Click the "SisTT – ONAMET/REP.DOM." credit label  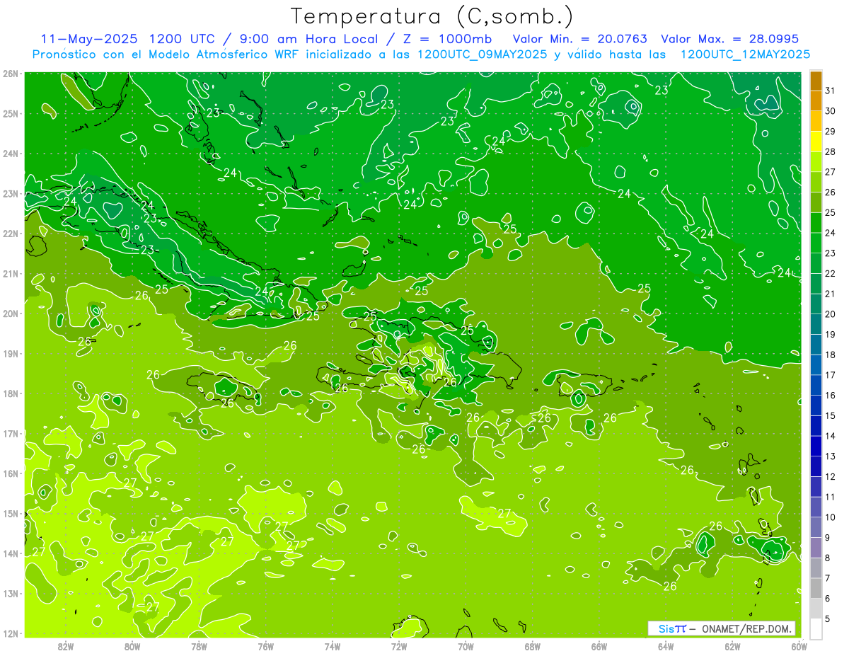click(x=721, y=628)
